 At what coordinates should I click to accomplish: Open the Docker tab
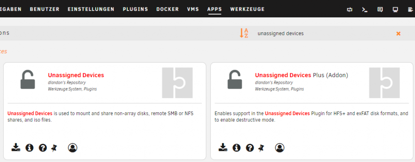click(x=168, y=9)
